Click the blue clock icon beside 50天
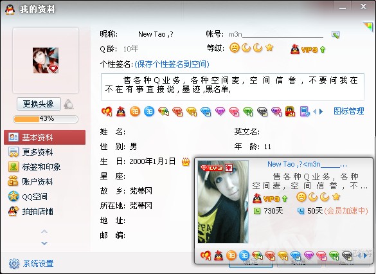 click(x=301, y=211)
